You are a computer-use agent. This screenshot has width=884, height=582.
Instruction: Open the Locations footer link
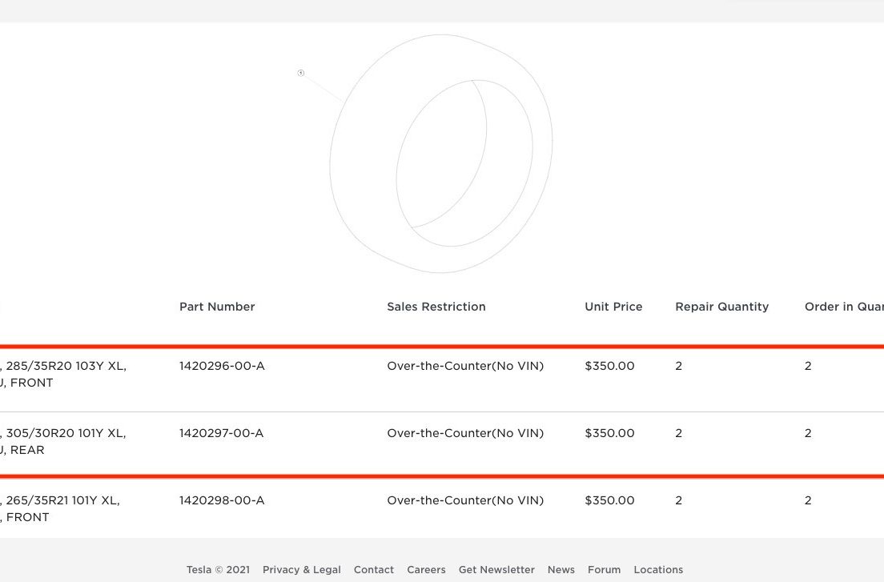pos(658,570)
